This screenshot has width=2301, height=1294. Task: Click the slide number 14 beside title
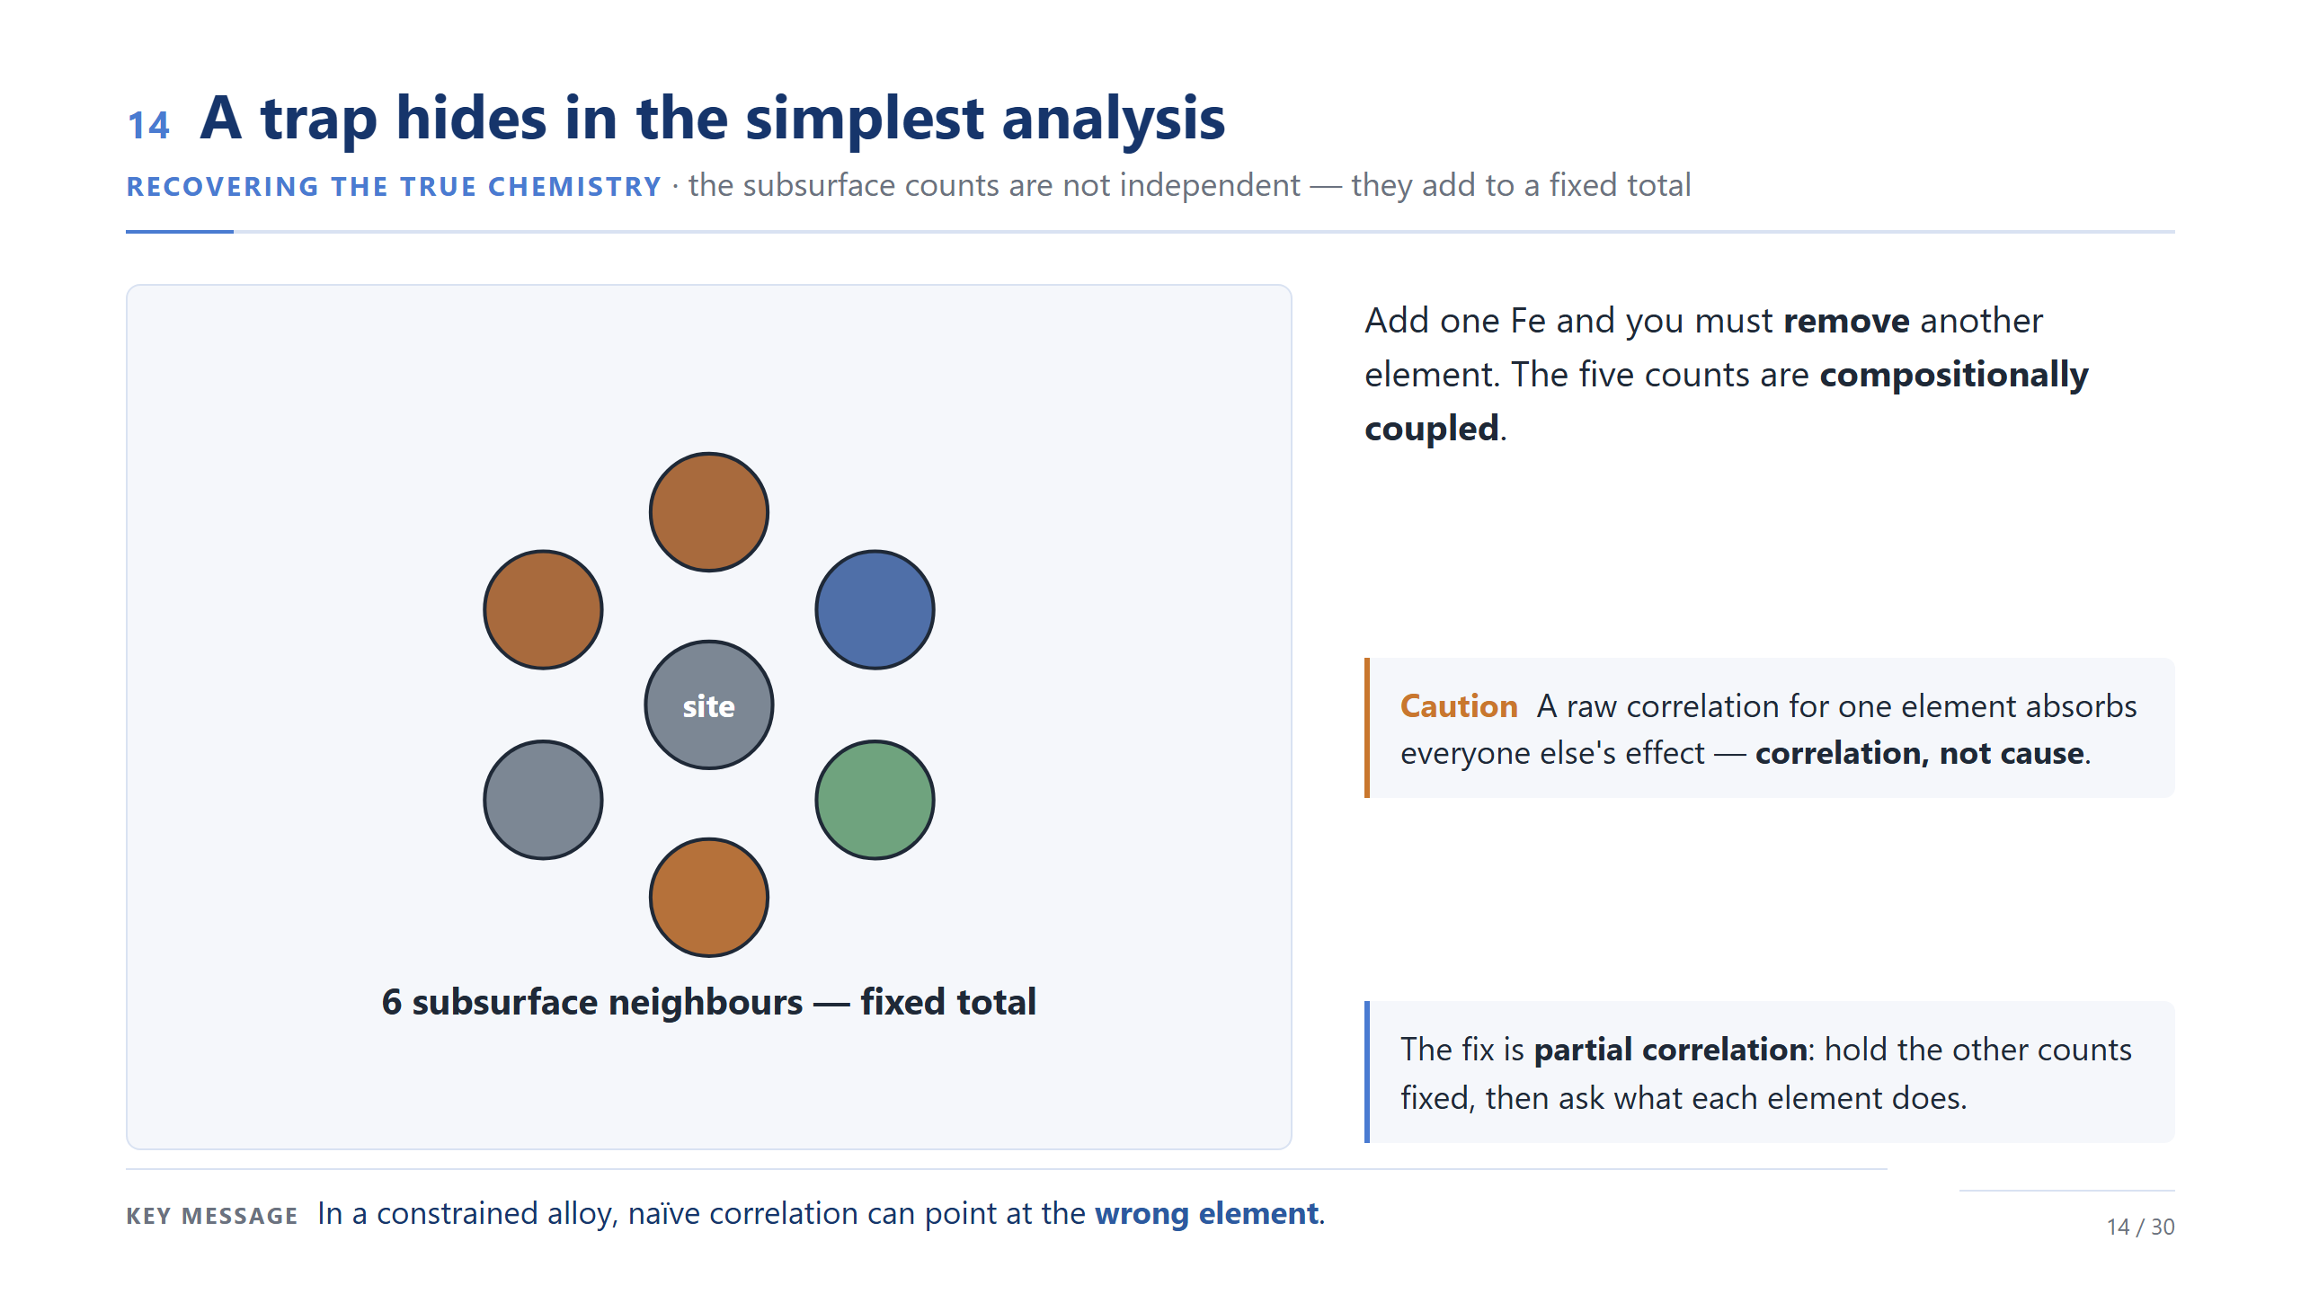(148, 126)
